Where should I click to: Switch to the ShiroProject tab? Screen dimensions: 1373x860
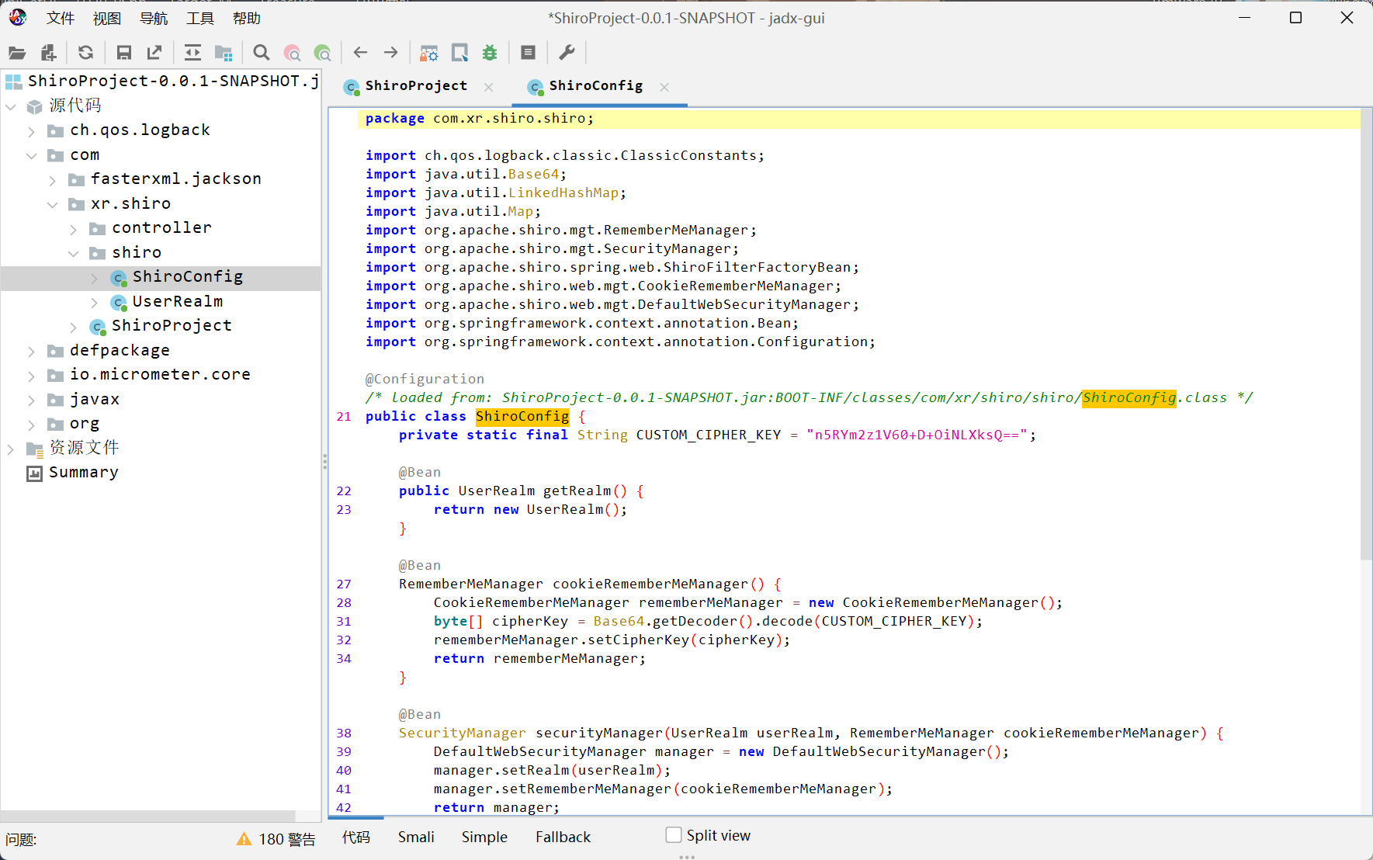pos(415,86)
